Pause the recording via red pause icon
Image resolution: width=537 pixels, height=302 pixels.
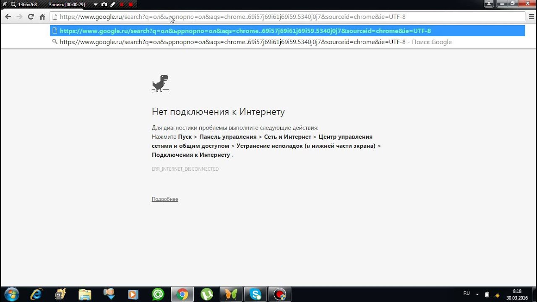pyautogui.click(x=122, y=4)
